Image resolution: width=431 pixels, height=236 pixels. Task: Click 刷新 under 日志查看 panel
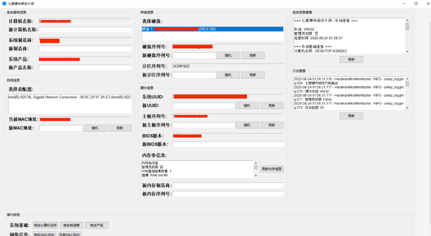[x=351, y=116]
